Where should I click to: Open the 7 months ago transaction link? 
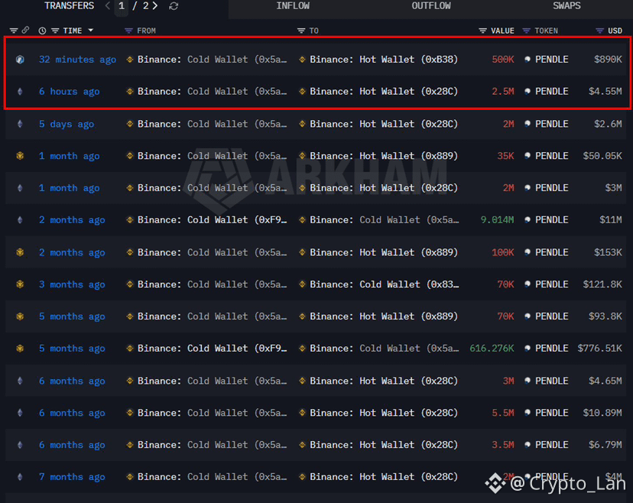tap(72, 477)
